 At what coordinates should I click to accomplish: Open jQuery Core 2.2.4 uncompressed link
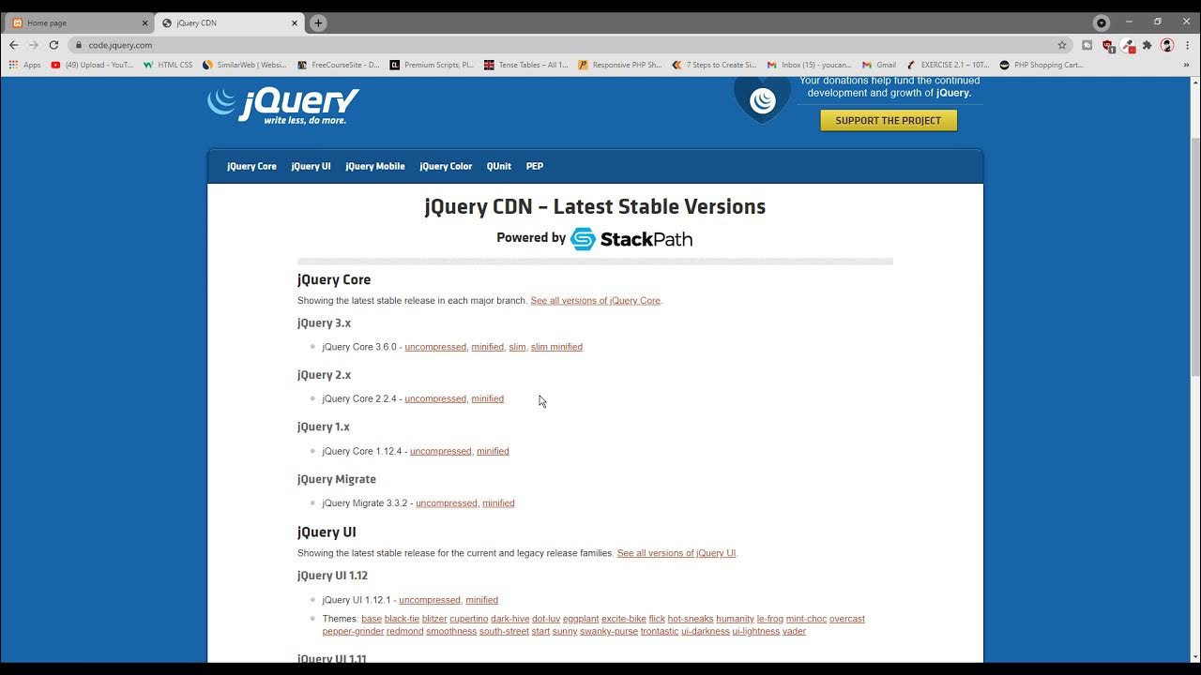point(435,398)
